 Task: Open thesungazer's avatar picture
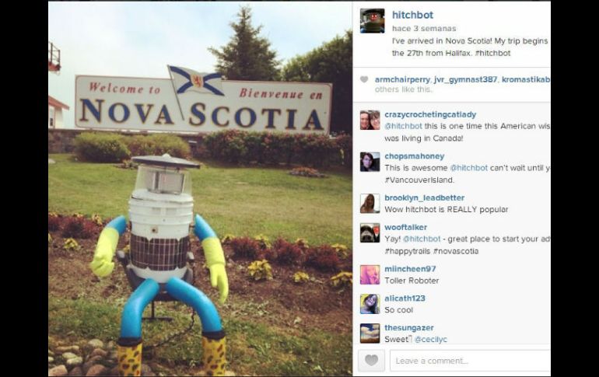[x=370, y=333]
